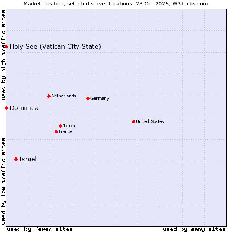Image resolution: width=232 pixels, height=232 pixels.
Task: Click the 'Netherlands' text label
Action: tap(63, 96)
